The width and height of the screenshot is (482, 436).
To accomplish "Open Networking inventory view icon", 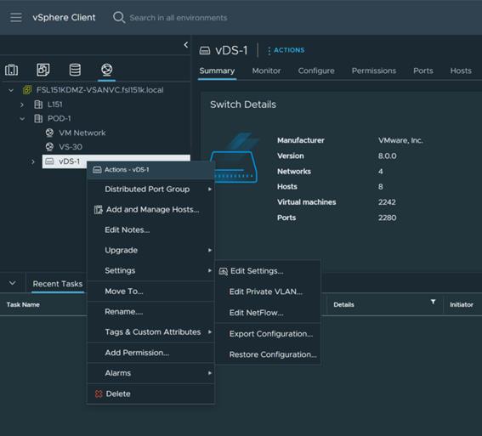I will 106,70.
